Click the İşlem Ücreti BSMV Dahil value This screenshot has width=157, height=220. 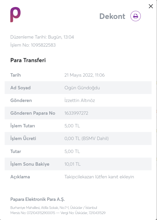87,138
